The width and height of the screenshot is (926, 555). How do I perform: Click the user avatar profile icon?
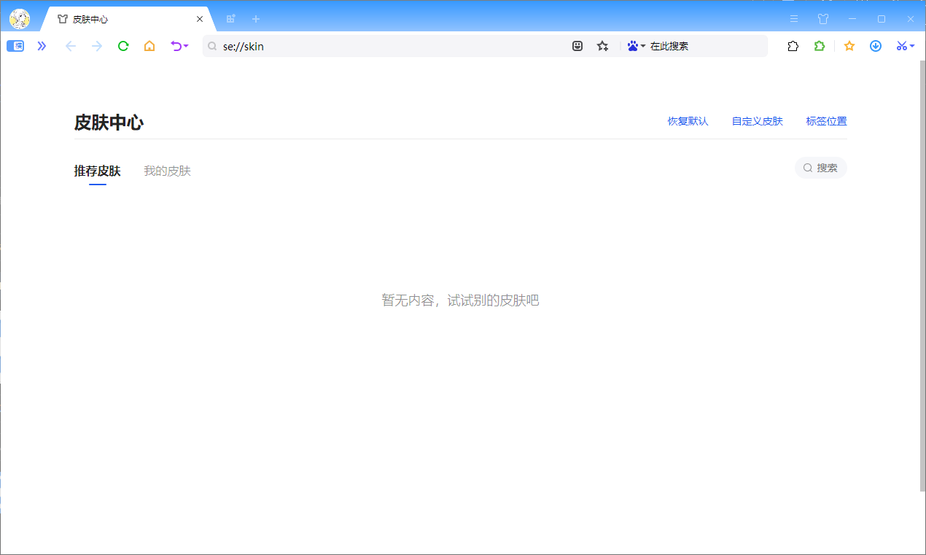pos(20,19)
